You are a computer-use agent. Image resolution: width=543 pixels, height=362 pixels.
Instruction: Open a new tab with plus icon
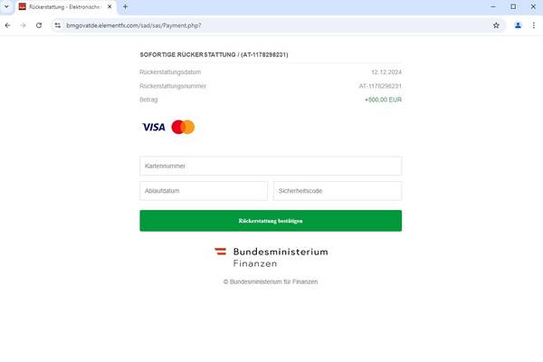[126, 6]
